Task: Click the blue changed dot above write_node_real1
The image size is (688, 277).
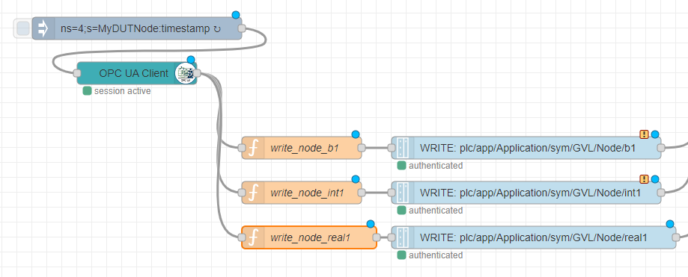Action: pyautogui.click(x=371, y=224)
